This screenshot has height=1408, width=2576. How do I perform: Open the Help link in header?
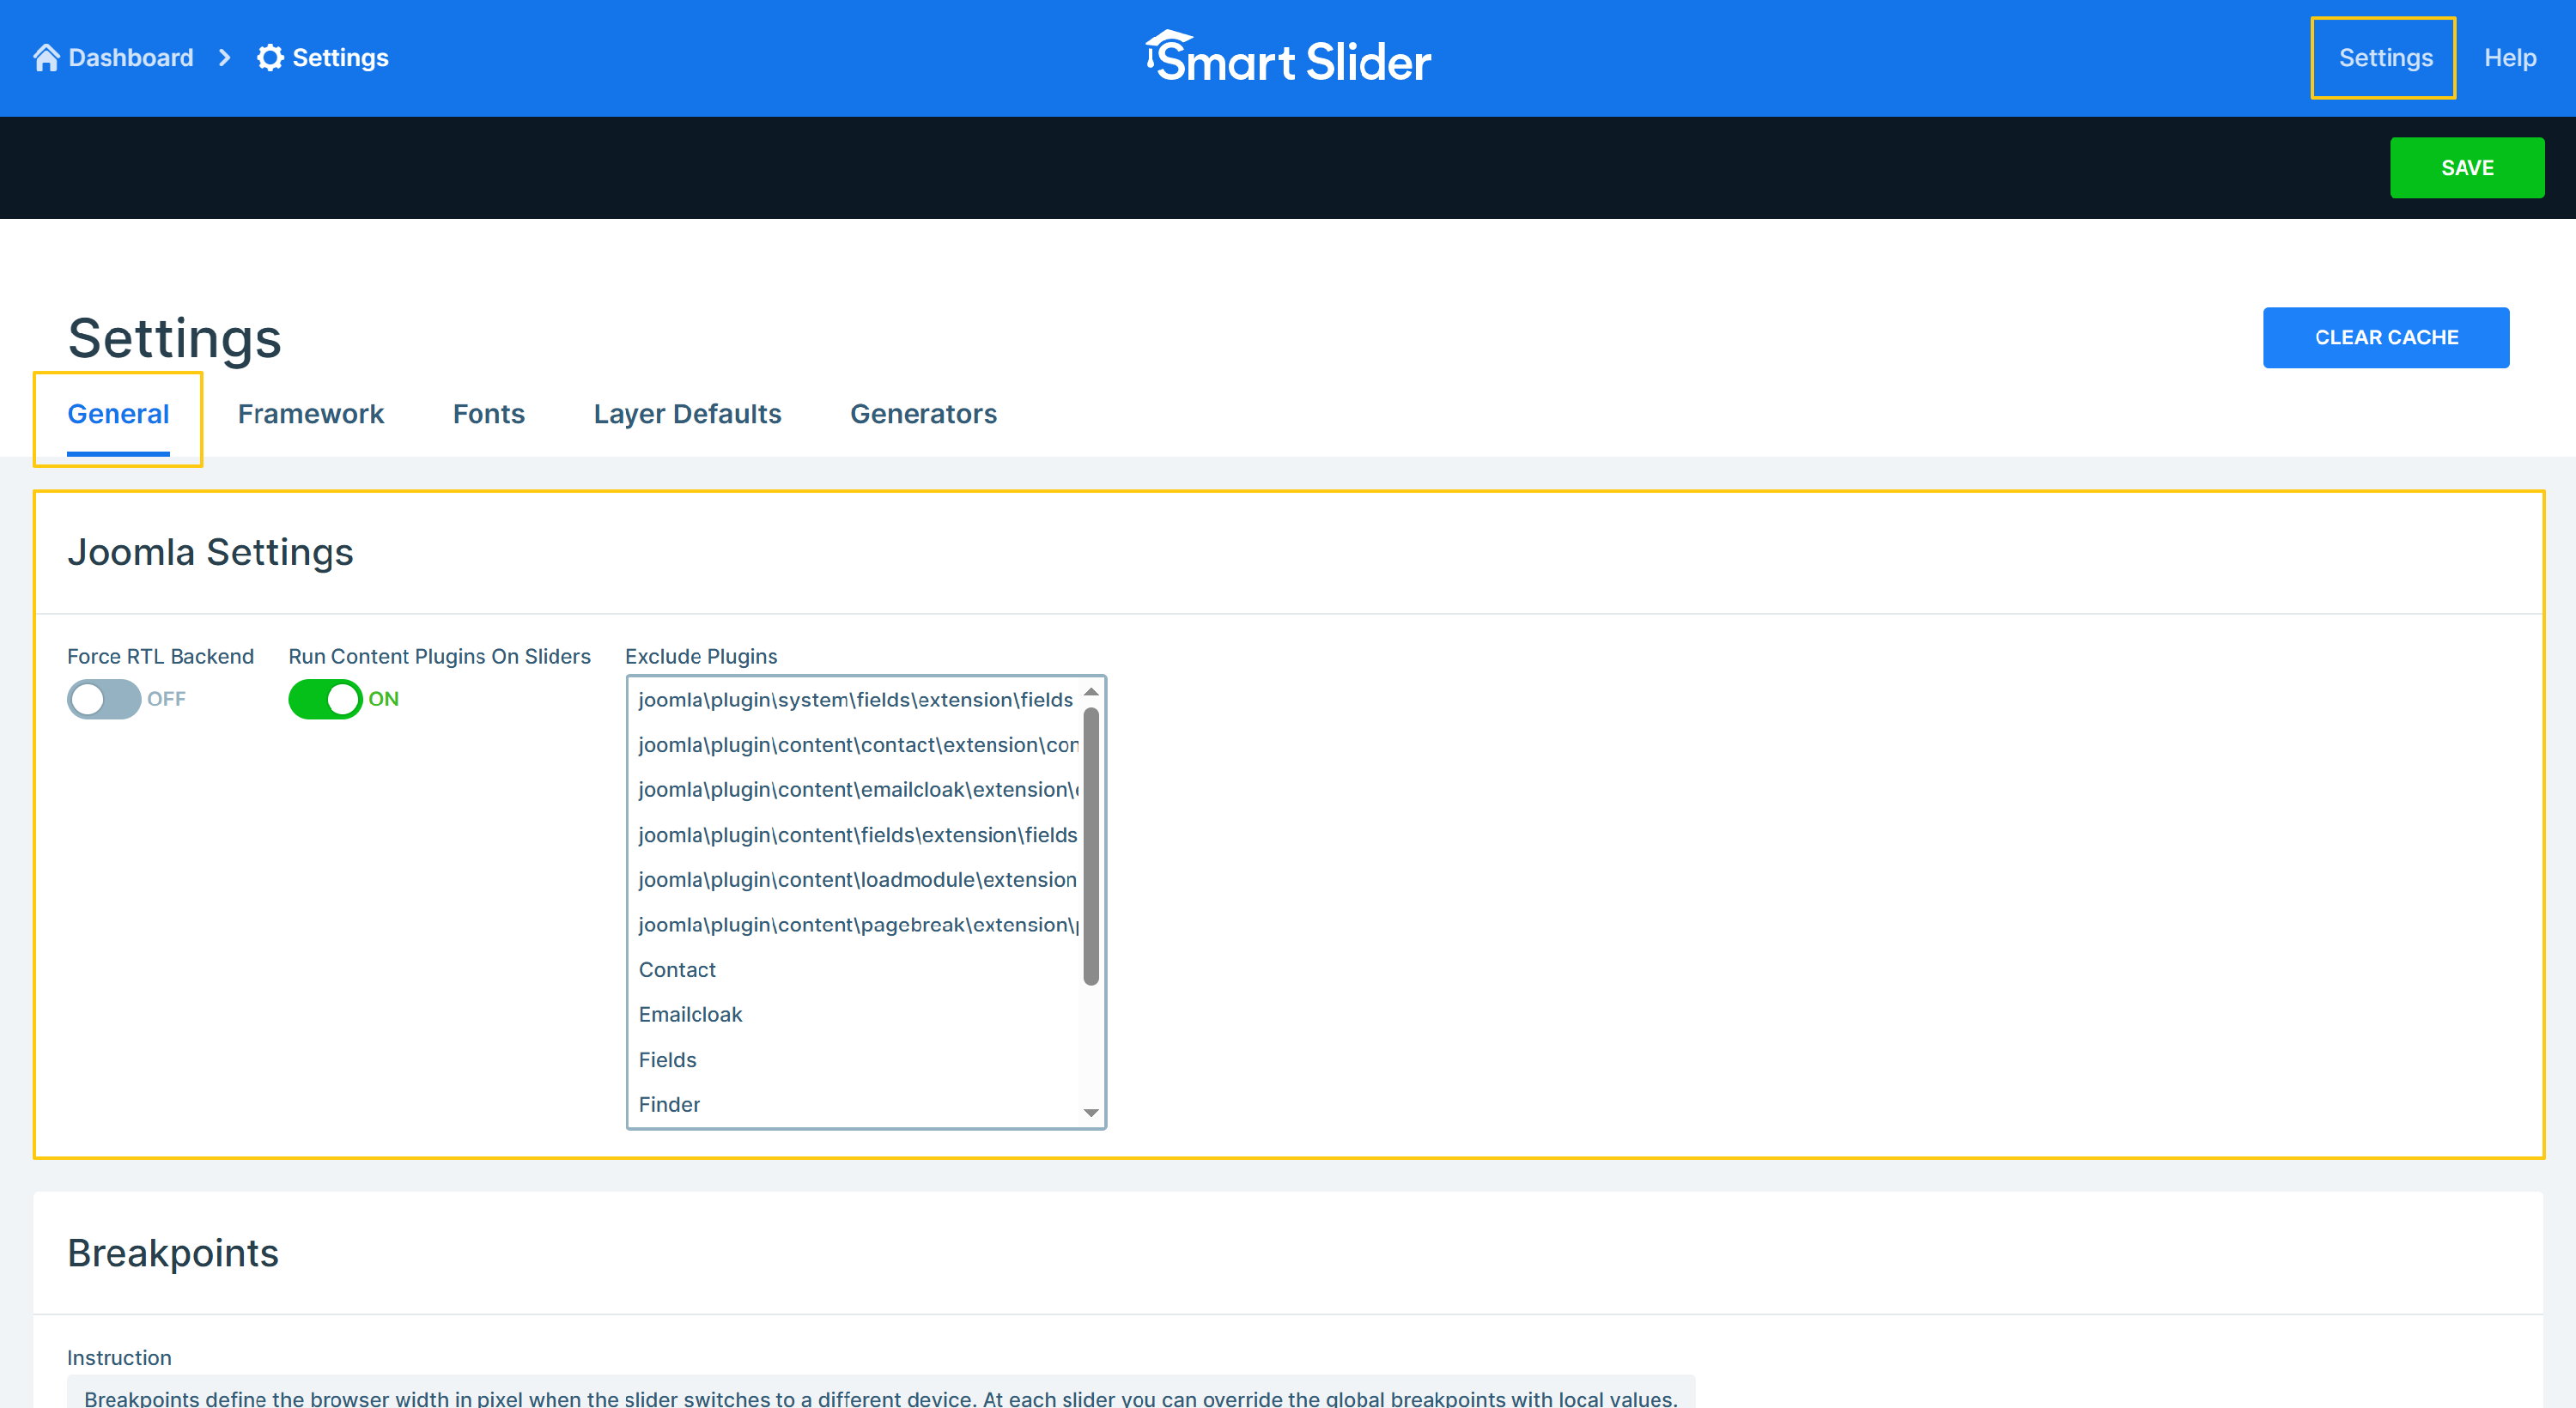[2509, 58]
